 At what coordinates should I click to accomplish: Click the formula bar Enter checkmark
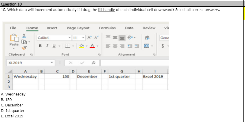pos(82,63)
